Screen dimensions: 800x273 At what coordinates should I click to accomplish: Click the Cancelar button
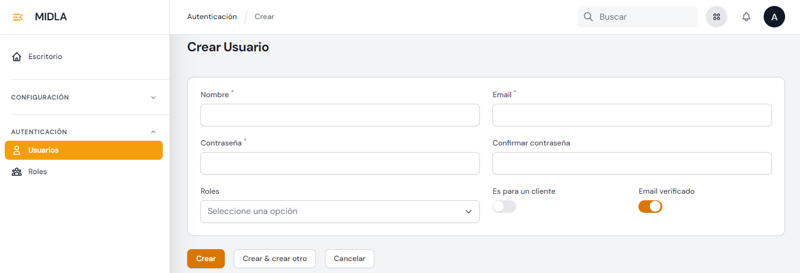coord(349,259)
